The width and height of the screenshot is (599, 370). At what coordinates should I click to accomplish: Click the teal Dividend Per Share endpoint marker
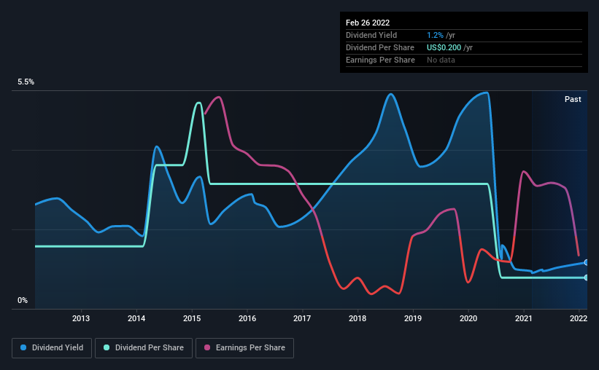(x=586, y=277)
